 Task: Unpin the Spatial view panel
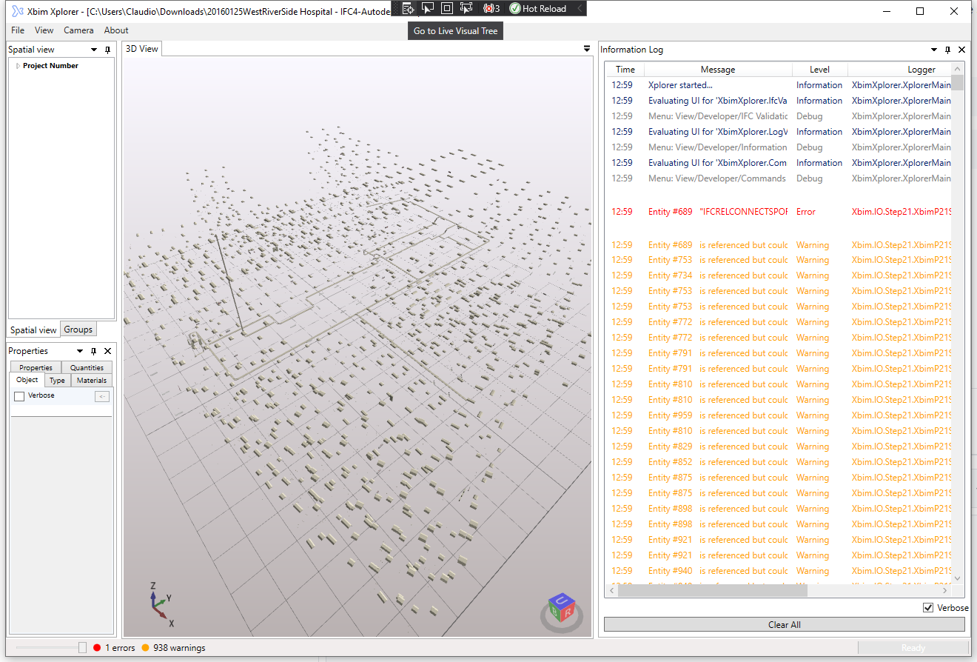coord(107,49)
